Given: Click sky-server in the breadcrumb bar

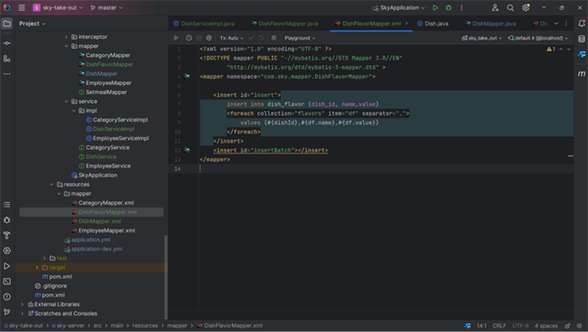Looking at the screenshot, I should 68,325.
